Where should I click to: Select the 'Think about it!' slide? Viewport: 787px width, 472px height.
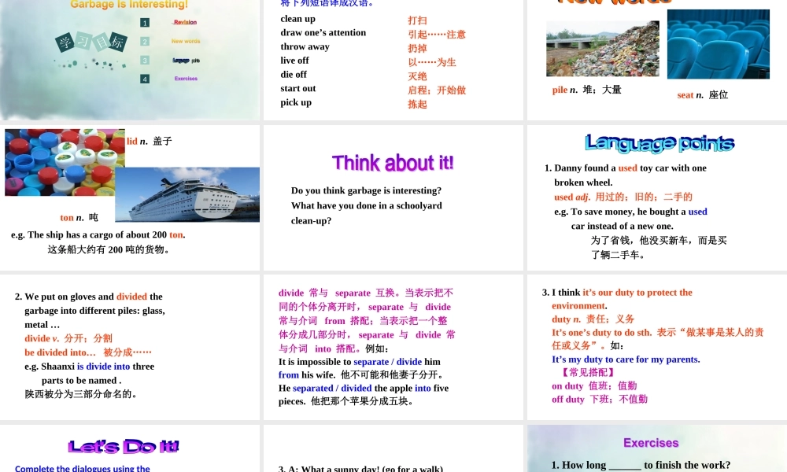click(393, 198)
